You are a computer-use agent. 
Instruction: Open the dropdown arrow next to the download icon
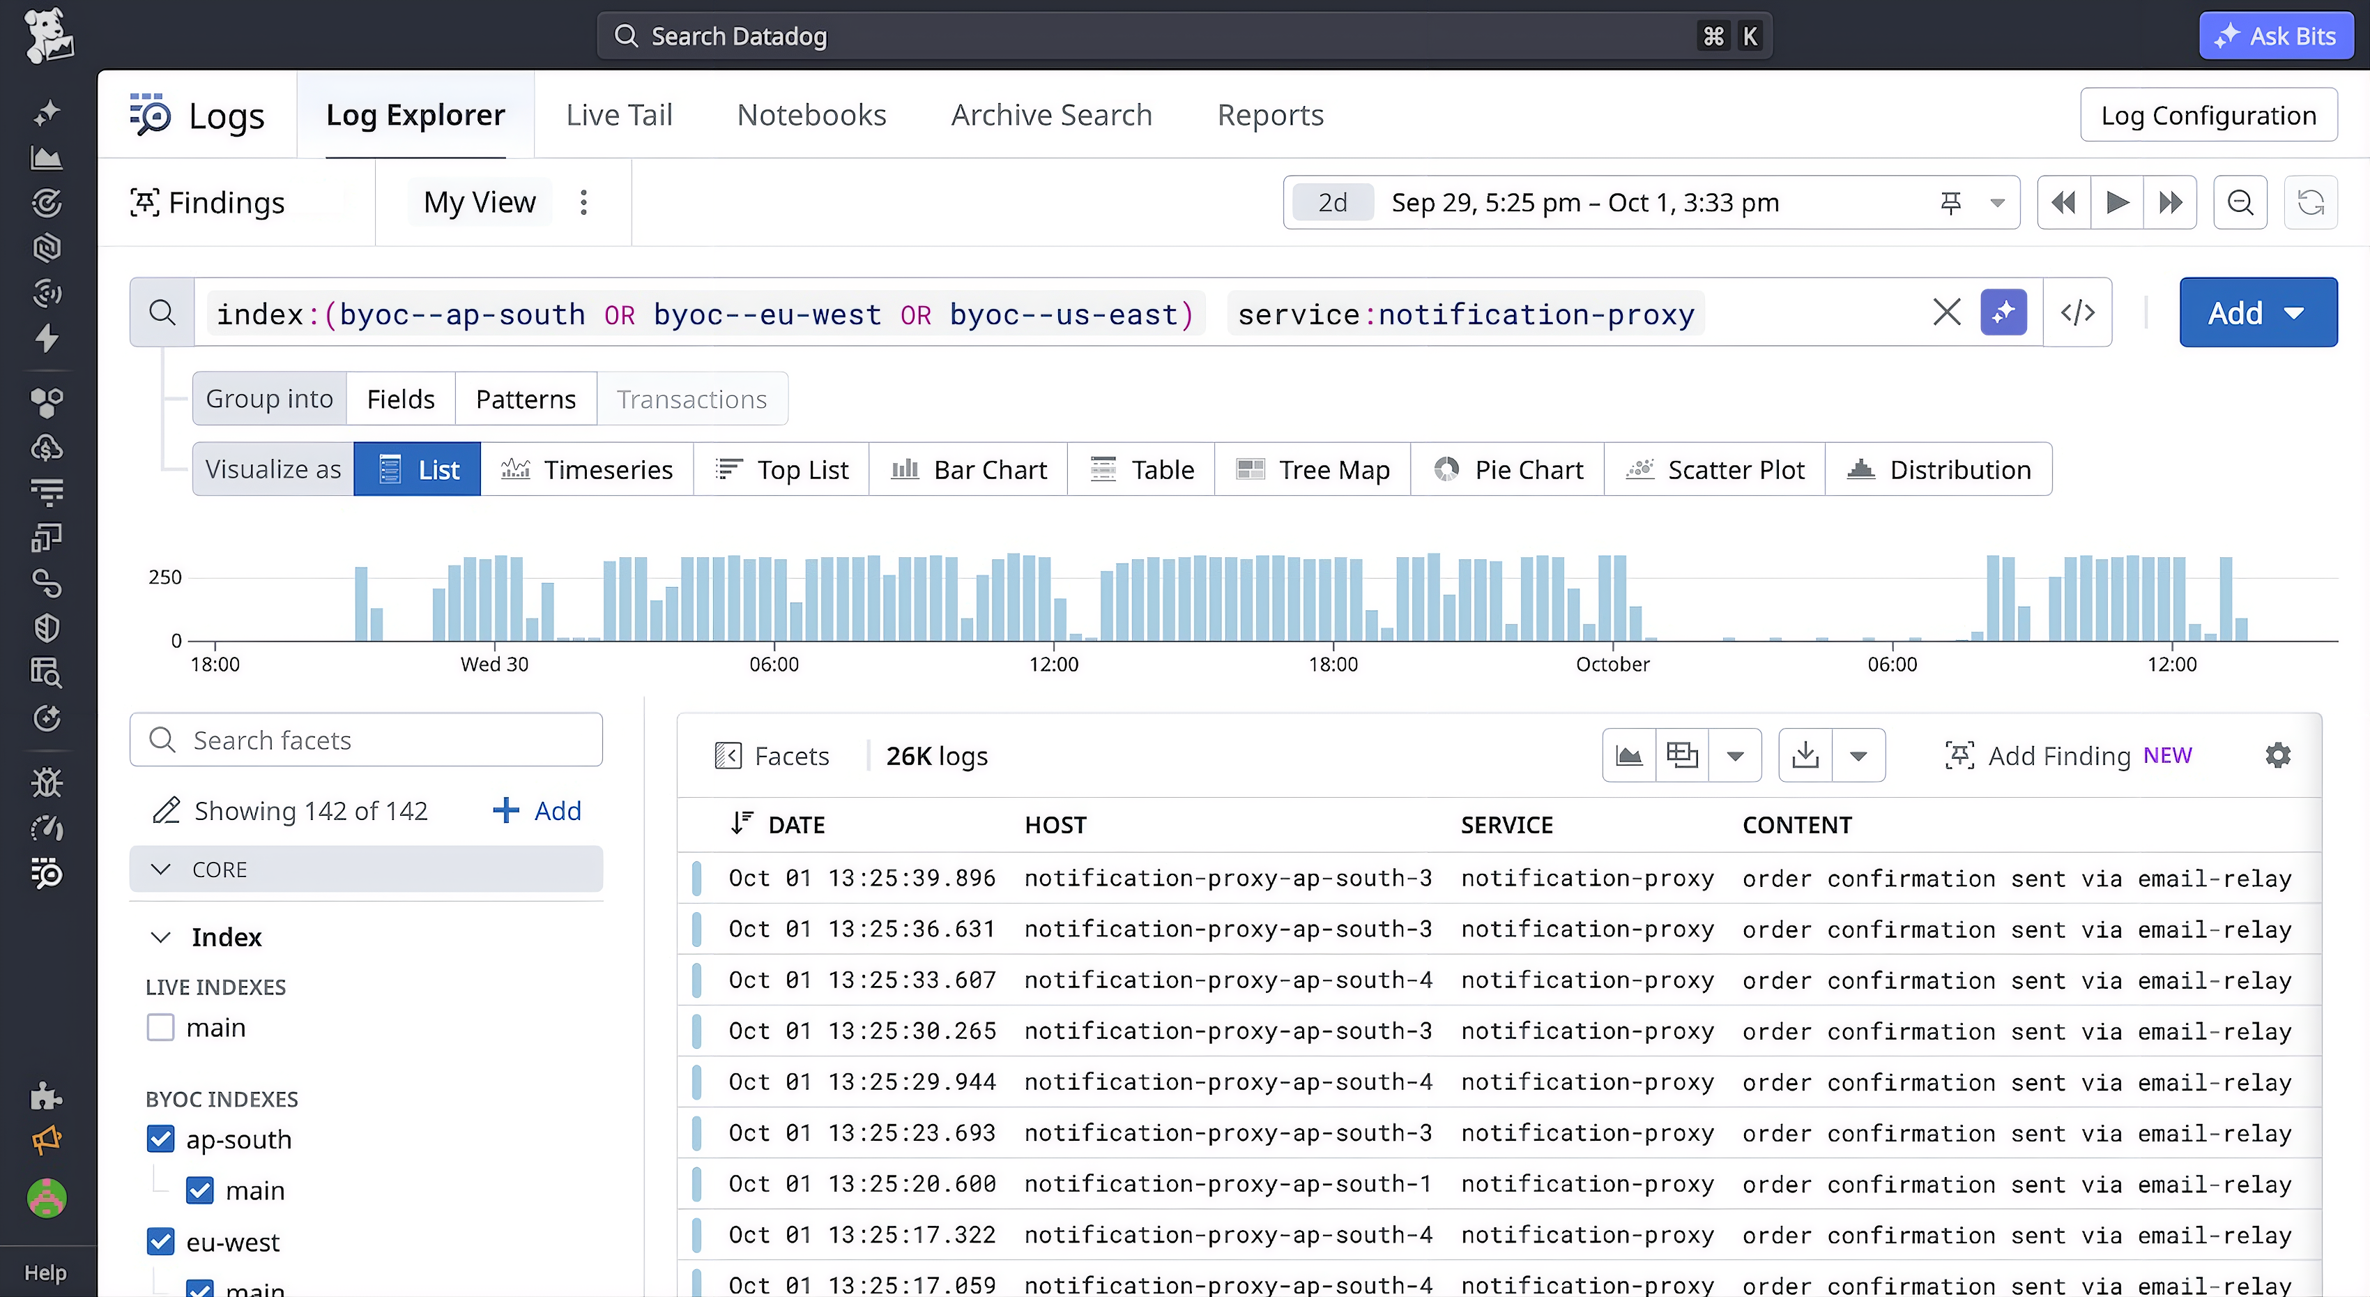pos(1858,756)
